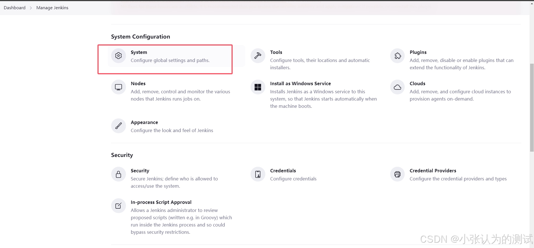Click the Credentials device icon
Image resolution: width=534 pixels, height=248 pixels.
click(258, 174)
